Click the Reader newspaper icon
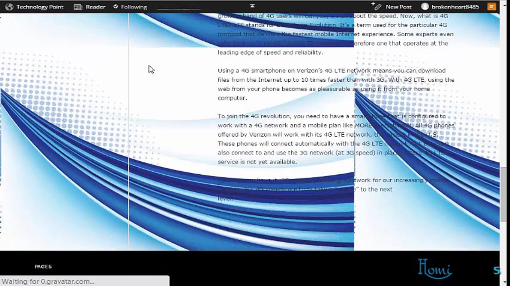This screenshot has height=286, width=510. pos(78,7)
